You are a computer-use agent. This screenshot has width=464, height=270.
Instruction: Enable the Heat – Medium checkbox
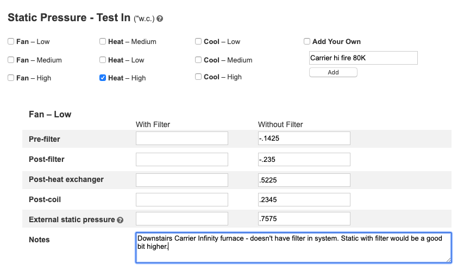click(103, 41)
